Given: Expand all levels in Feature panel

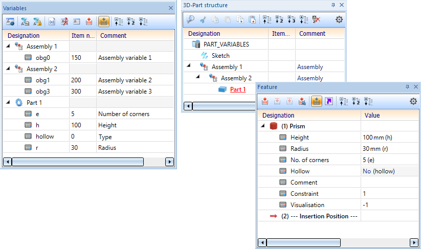Looking at the screenshot, I should click(x=368, y=101).
